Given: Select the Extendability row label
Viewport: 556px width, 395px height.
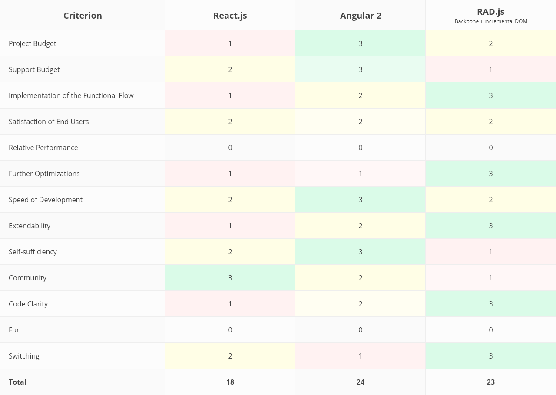Looking at the screenshot, I should pos(30,226).
